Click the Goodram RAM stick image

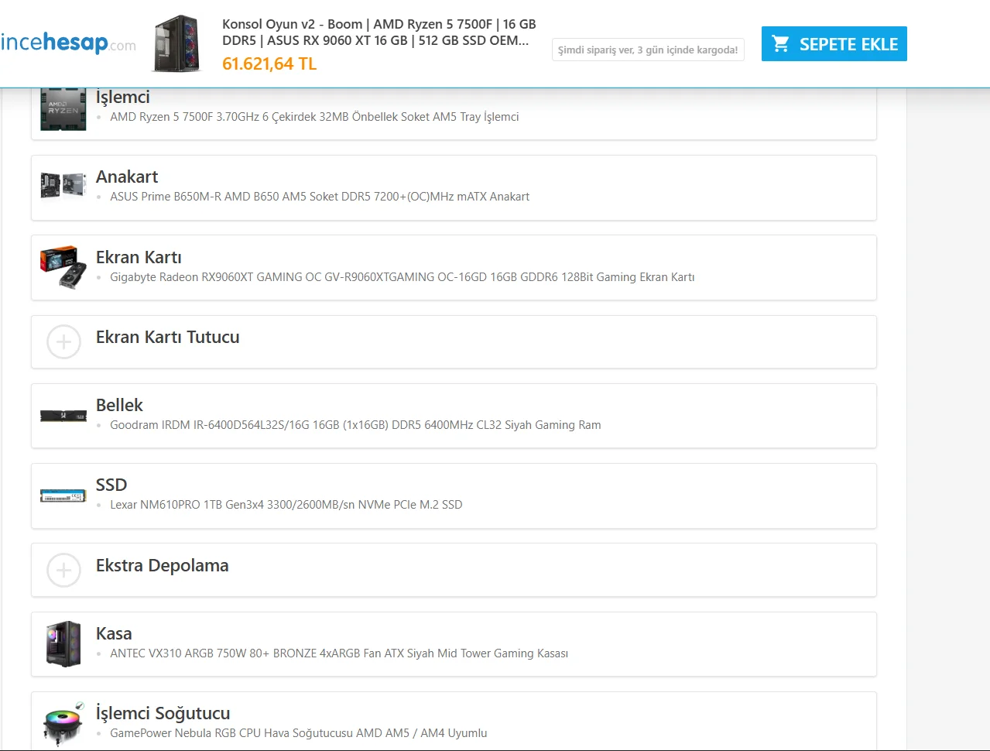click(63, 416)
